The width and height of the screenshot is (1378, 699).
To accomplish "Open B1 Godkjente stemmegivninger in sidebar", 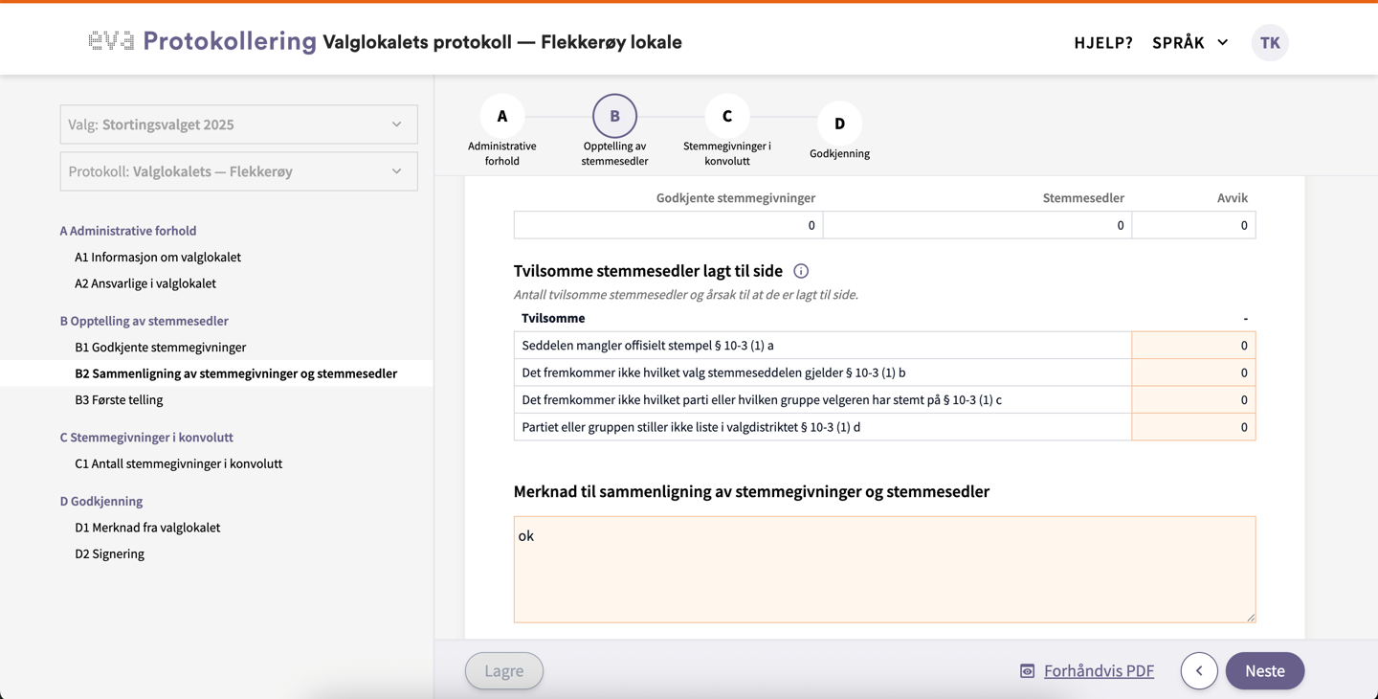I will [160, 347].
